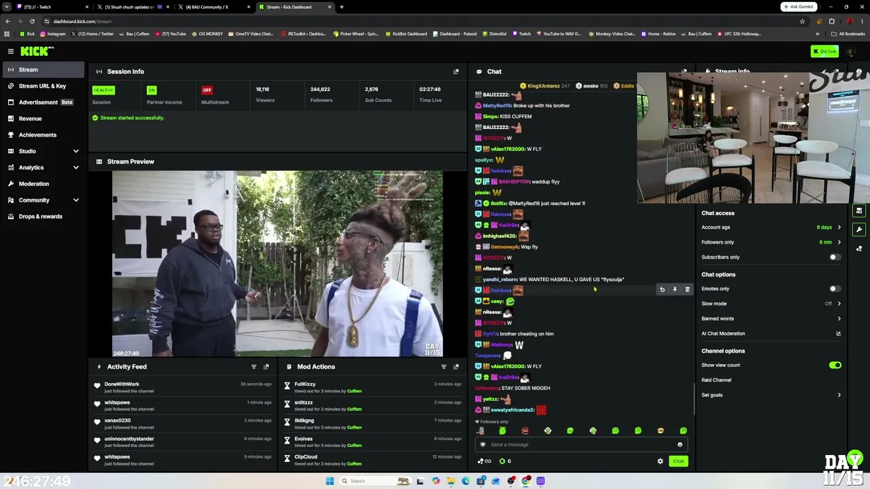
Task: Open the Account age setting chevron
Action: coord(839,228)
